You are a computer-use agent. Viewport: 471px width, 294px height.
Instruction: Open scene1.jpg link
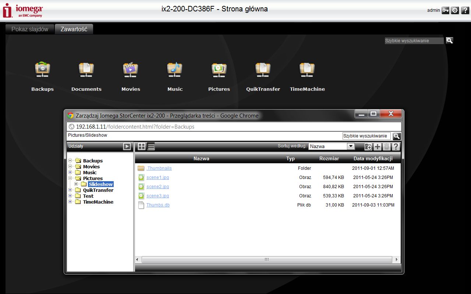157,178
